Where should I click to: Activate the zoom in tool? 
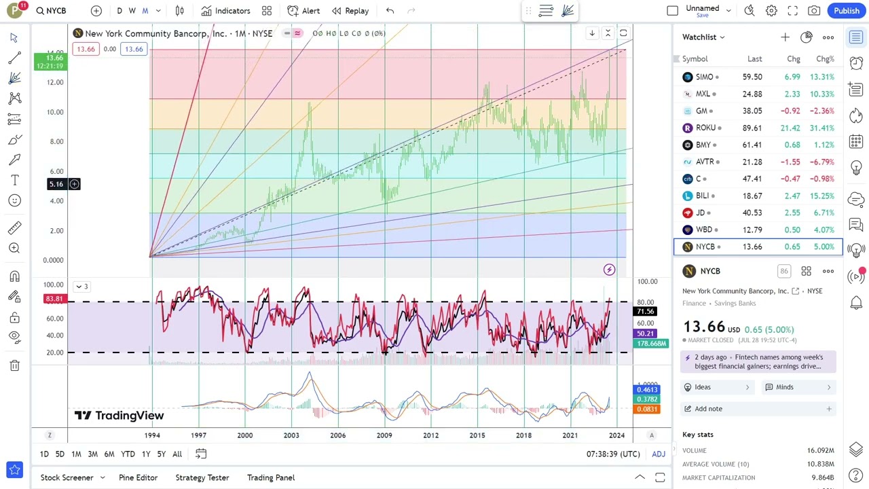pyautogui.click(x=14, y=249)
